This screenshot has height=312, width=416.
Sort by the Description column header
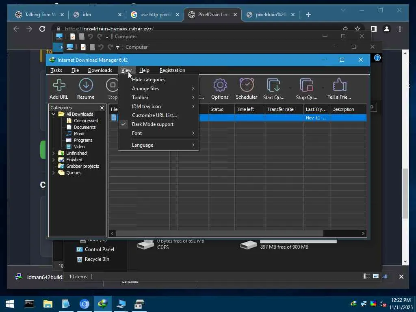[x=348, y=109]
